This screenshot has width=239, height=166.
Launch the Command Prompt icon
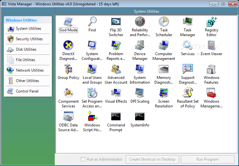tap(116, 117)
